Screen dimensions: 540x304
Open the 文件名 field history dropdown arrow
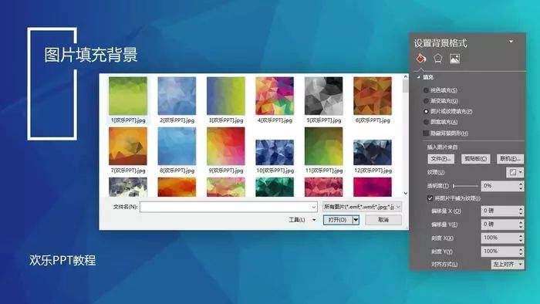coord(314,207)
